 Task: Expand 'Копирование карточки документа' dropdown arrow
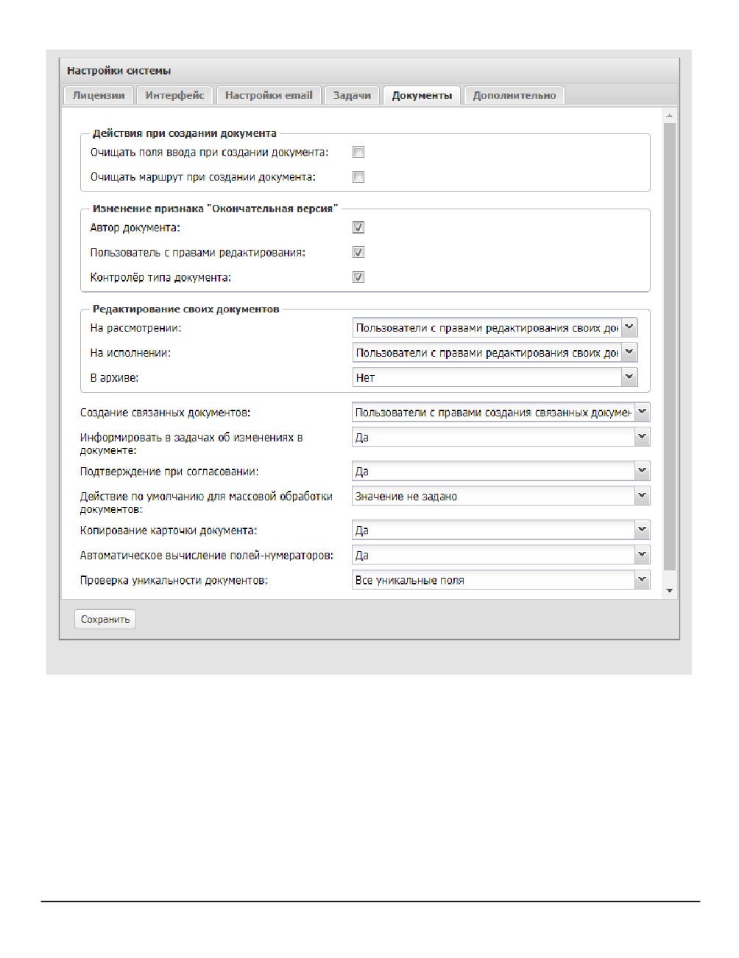(x=643, y=530)
